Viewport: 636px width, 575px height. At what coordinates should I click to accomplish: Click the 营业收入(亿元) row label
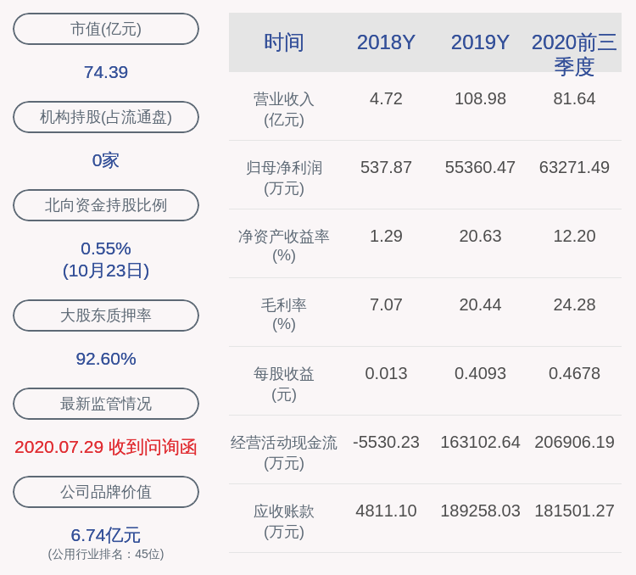point(284,109)
